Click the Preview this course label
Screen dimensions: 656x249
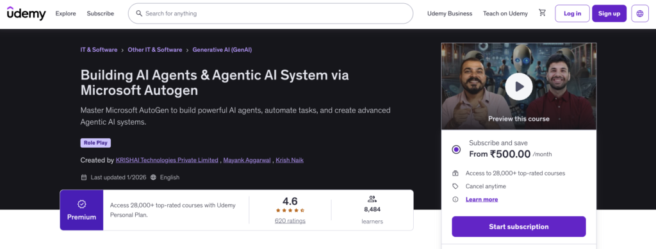click(519, 118)
